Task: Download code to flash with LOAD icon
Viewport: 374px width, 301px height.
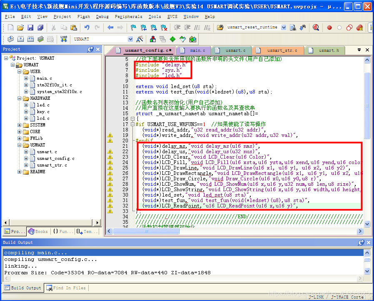Action: [x=64, y=39]
